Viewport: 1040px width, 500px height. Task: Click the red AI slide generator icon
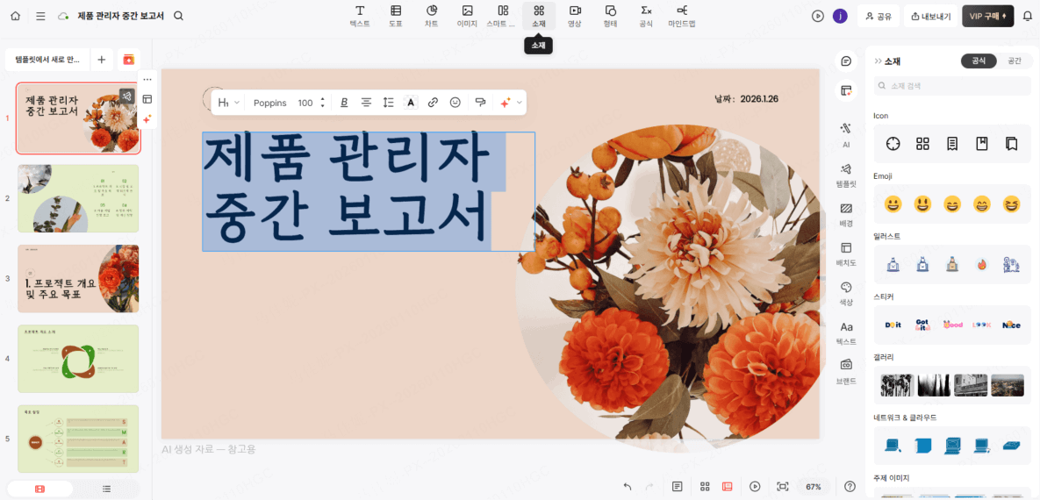[x=129, y=60]
